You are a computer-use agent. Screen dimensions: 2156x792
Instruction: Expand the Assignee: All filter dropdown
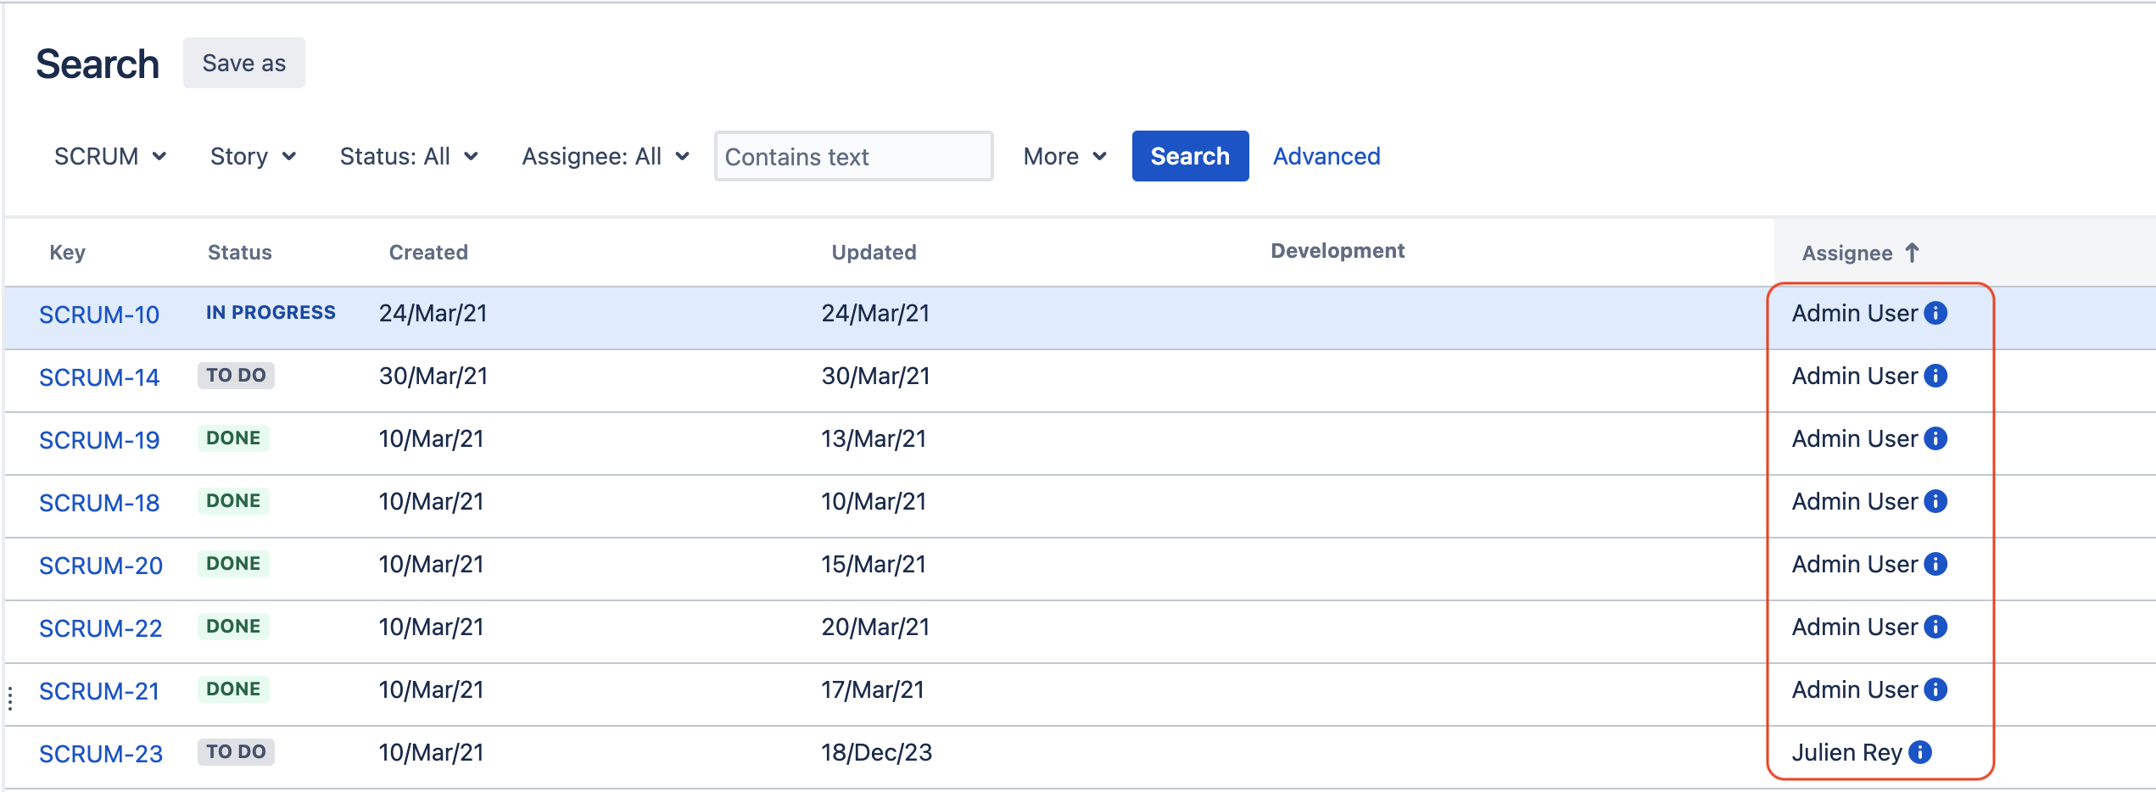[x=606, y=157]
